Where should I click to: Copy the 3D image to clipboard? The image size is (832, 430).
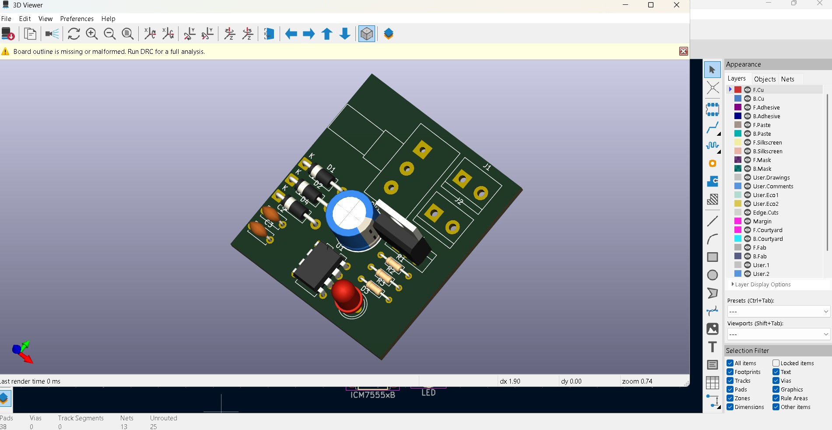(x=30, y=34)
